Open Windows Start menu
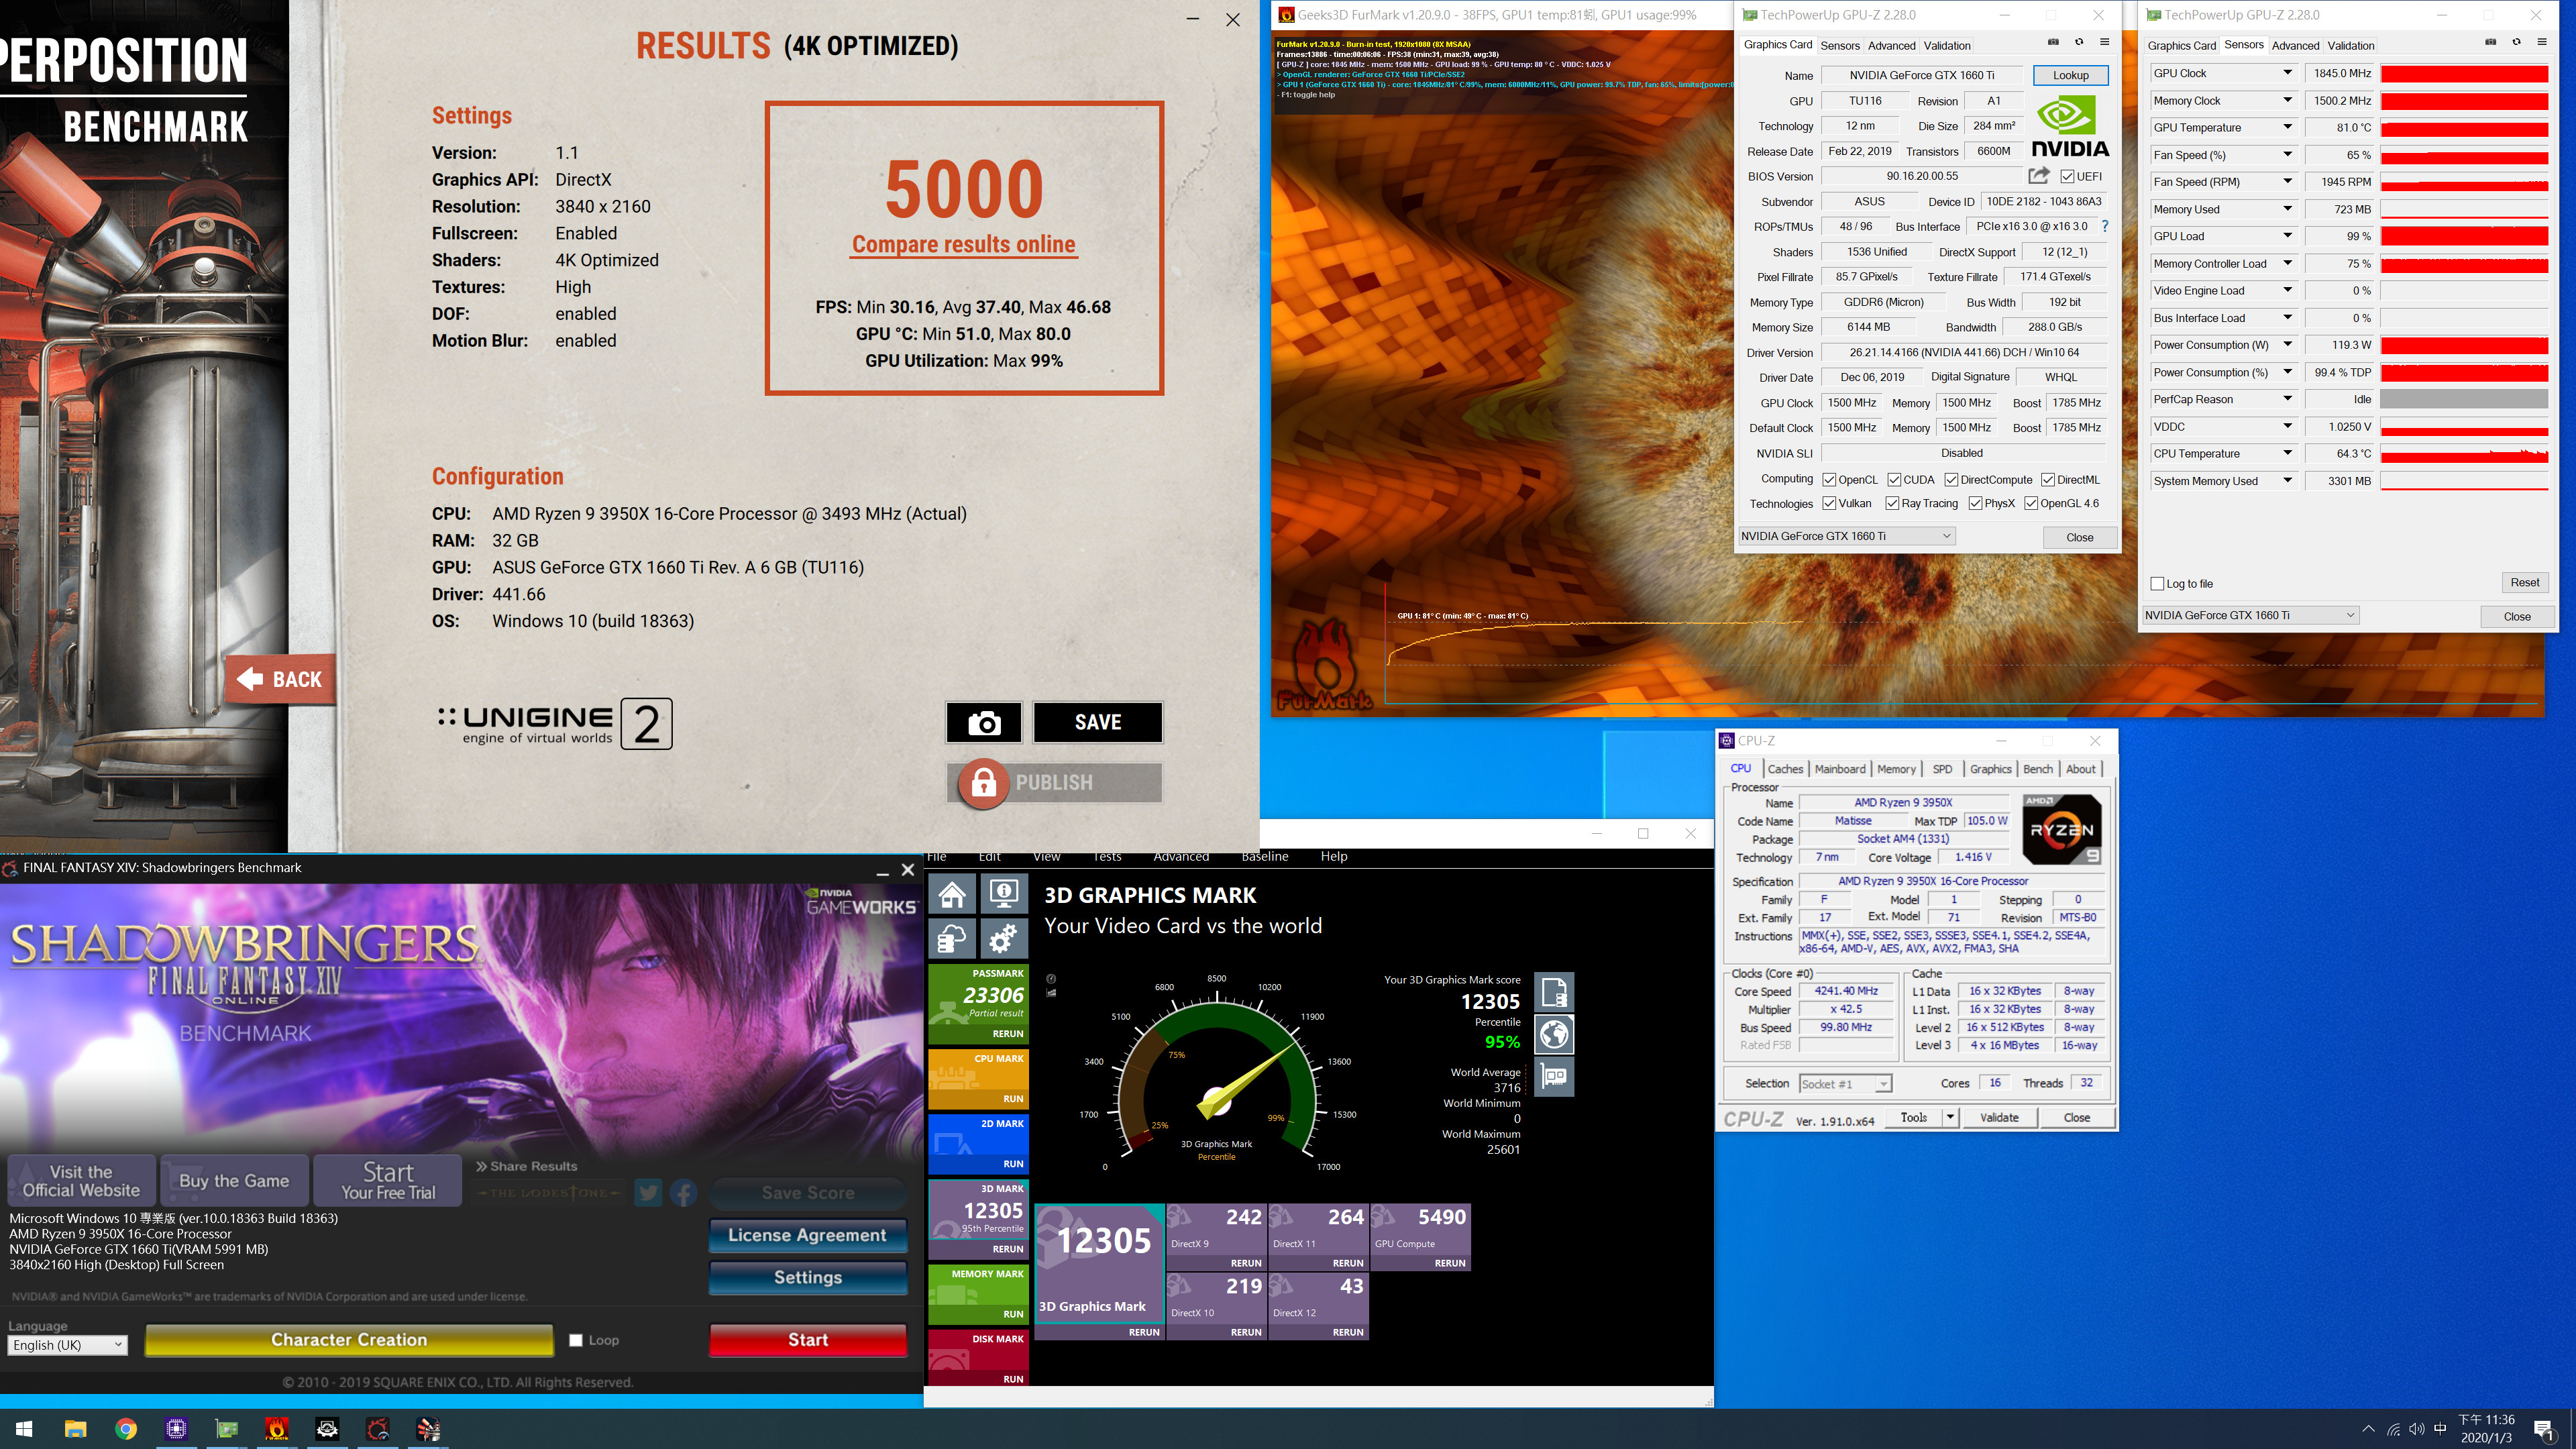This screenshot has width=2576, height=1449. click(24, 1429)
